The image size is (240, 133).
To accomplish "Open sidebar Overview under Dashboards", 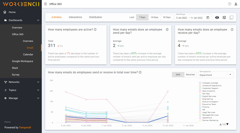I will coord(17,28).
